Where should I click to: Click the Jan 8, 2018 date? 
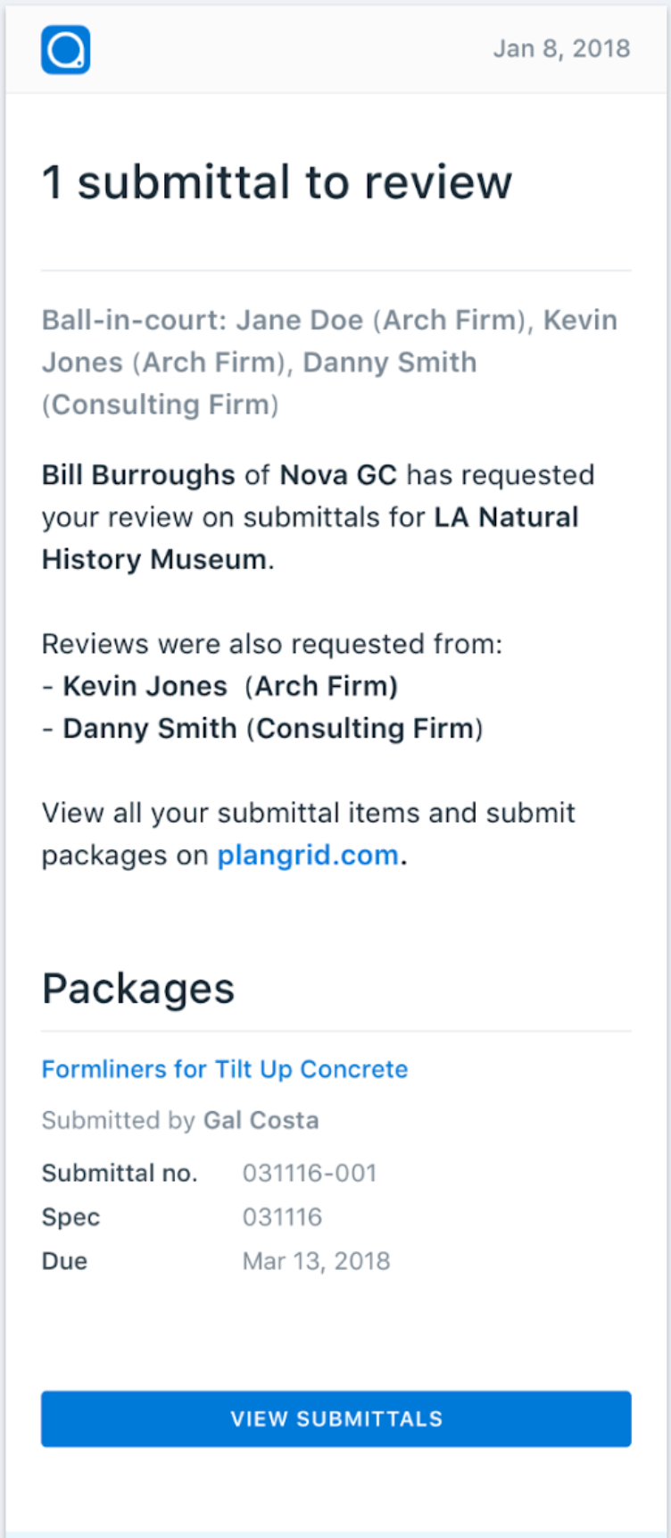[562, 48]
